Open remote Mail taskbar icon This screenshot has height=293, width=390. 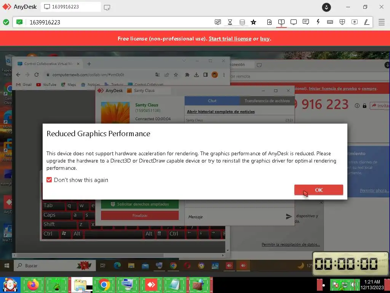point(145,266)
